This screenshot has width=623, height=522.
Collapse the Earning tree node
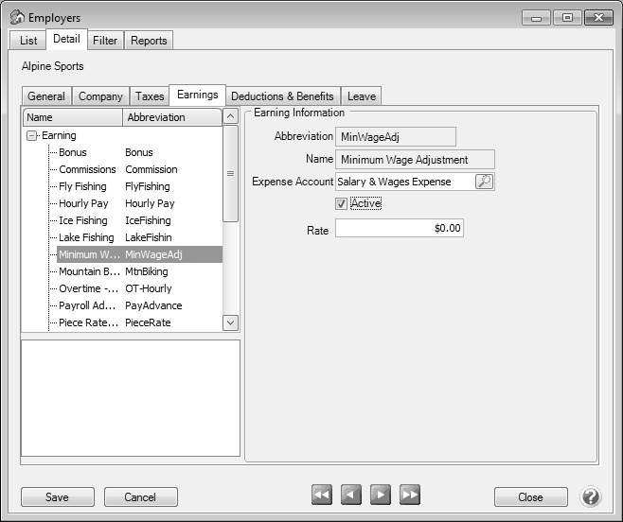(31, 135)
